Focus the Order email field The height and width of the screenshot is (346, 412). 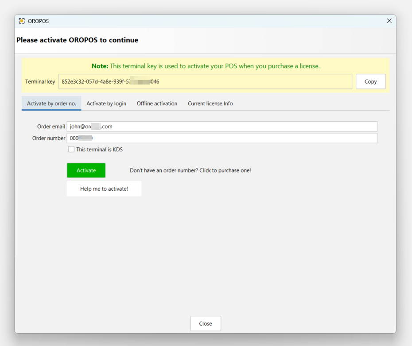pyautogui.click(x=222, y=127)
